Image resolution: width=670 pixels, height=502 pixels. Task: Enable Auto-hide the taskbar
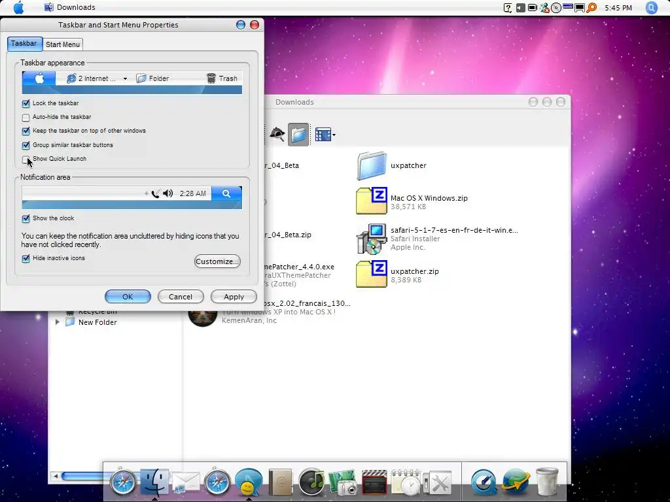point(26,117)
